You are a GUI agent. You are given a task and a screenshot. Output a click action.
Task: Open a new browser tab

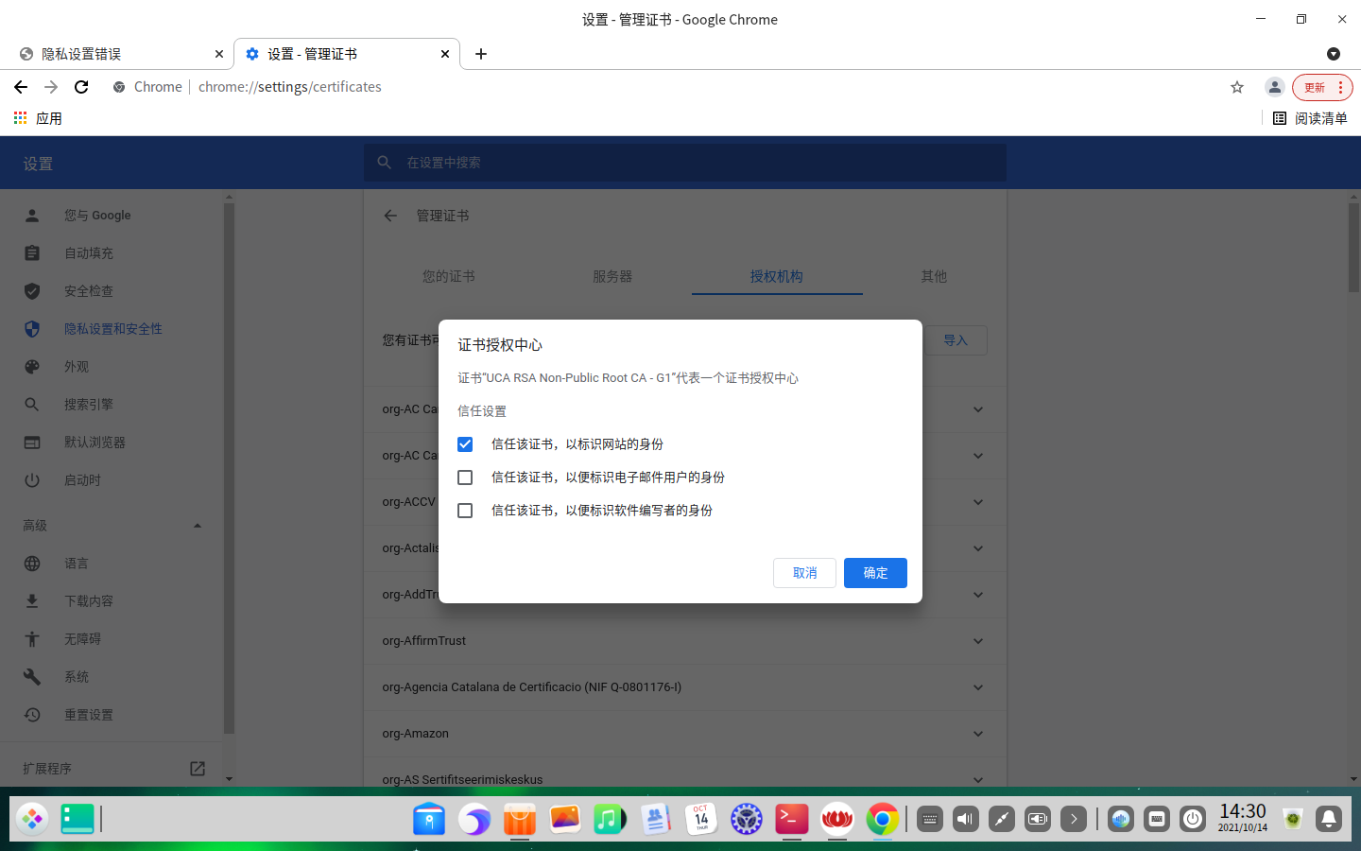(x=481, y=54)
